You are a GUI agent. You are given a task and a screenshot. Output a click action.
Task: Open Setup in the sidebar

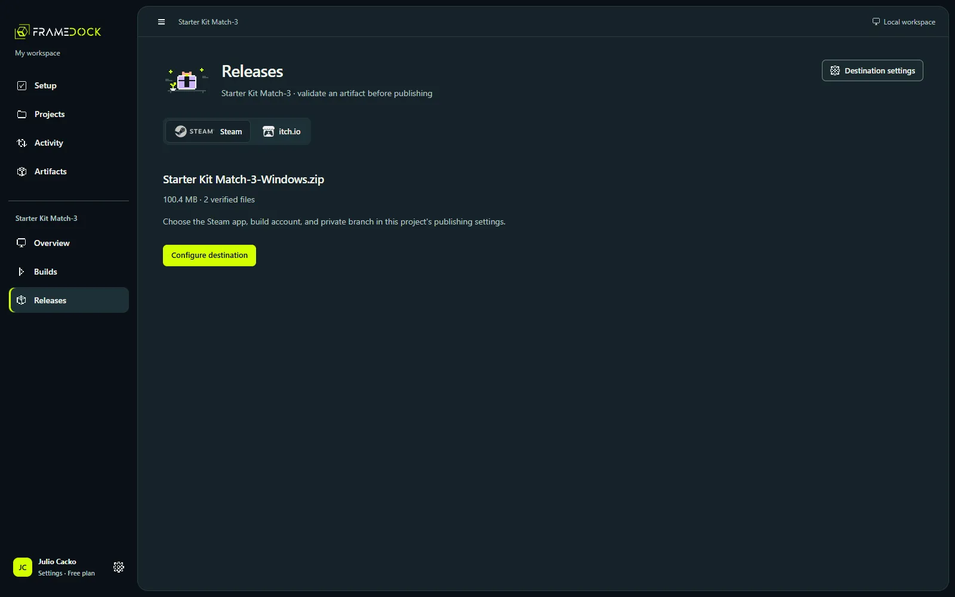[x=69, y=85]
